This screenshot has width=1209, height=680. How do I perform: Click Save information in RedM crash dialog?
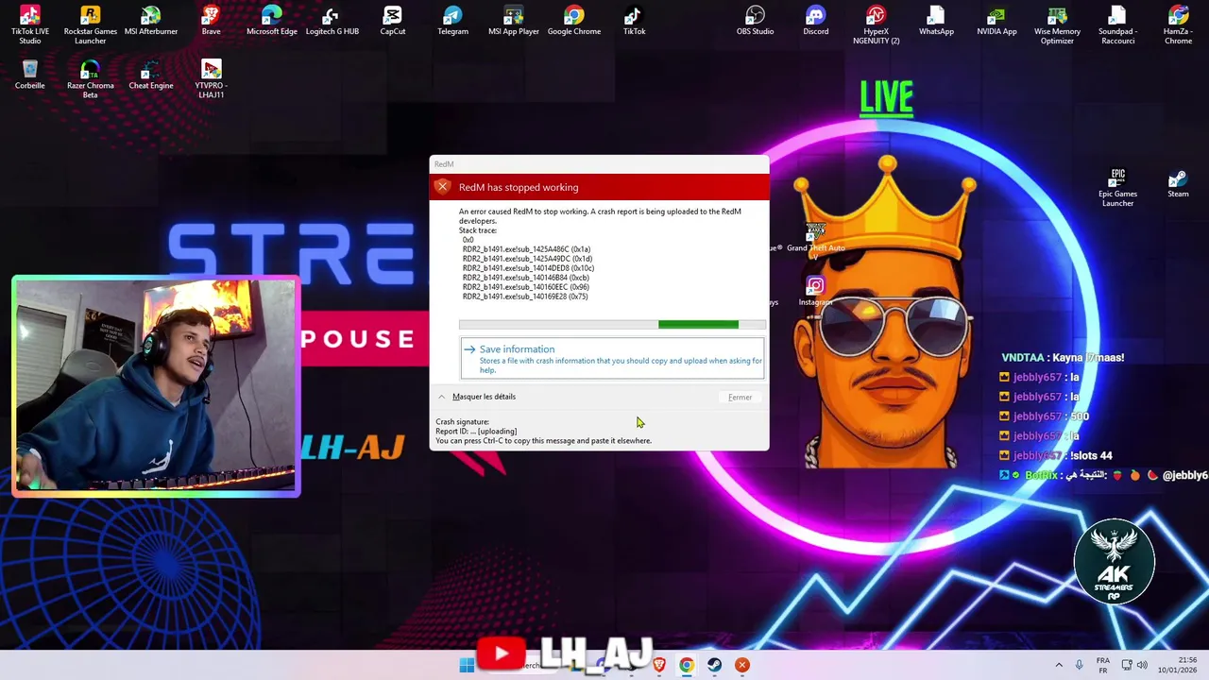pos(612,359)
